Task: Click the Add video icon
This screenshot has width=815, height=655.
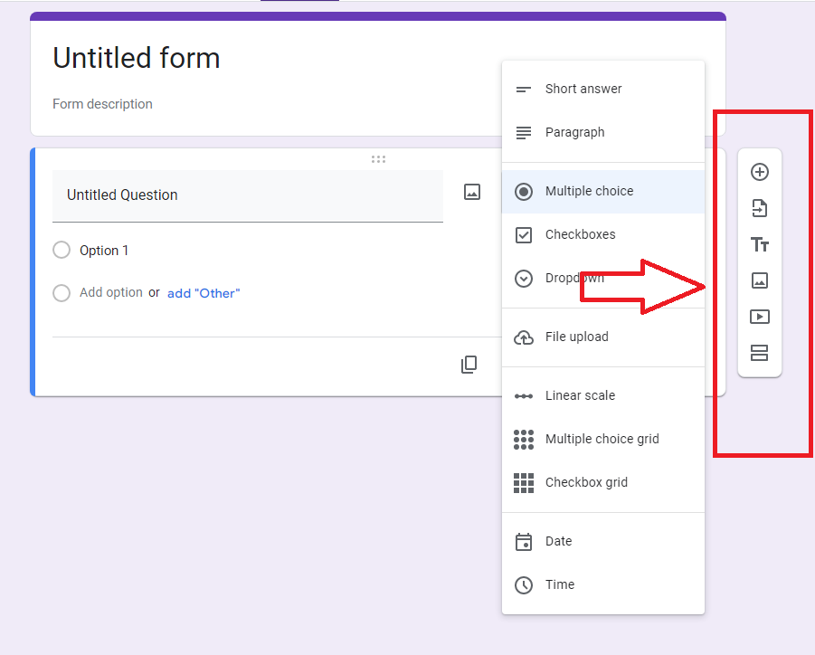Action: 760,317
